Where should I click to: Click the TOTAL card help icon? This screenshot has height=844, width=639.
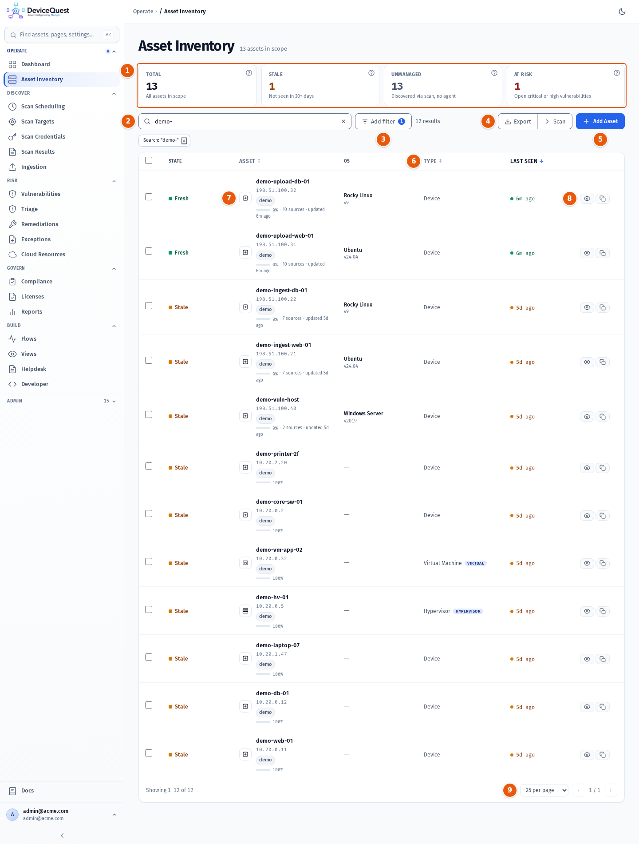[x=249, y=73]
